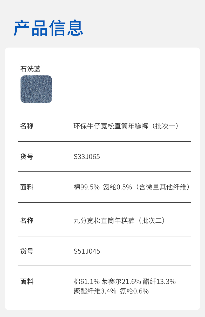Screen dimensions: 205x317
Task: Click the 名称 label beside 九分宽松直筒年糕裤
Action: pos(27,221)
